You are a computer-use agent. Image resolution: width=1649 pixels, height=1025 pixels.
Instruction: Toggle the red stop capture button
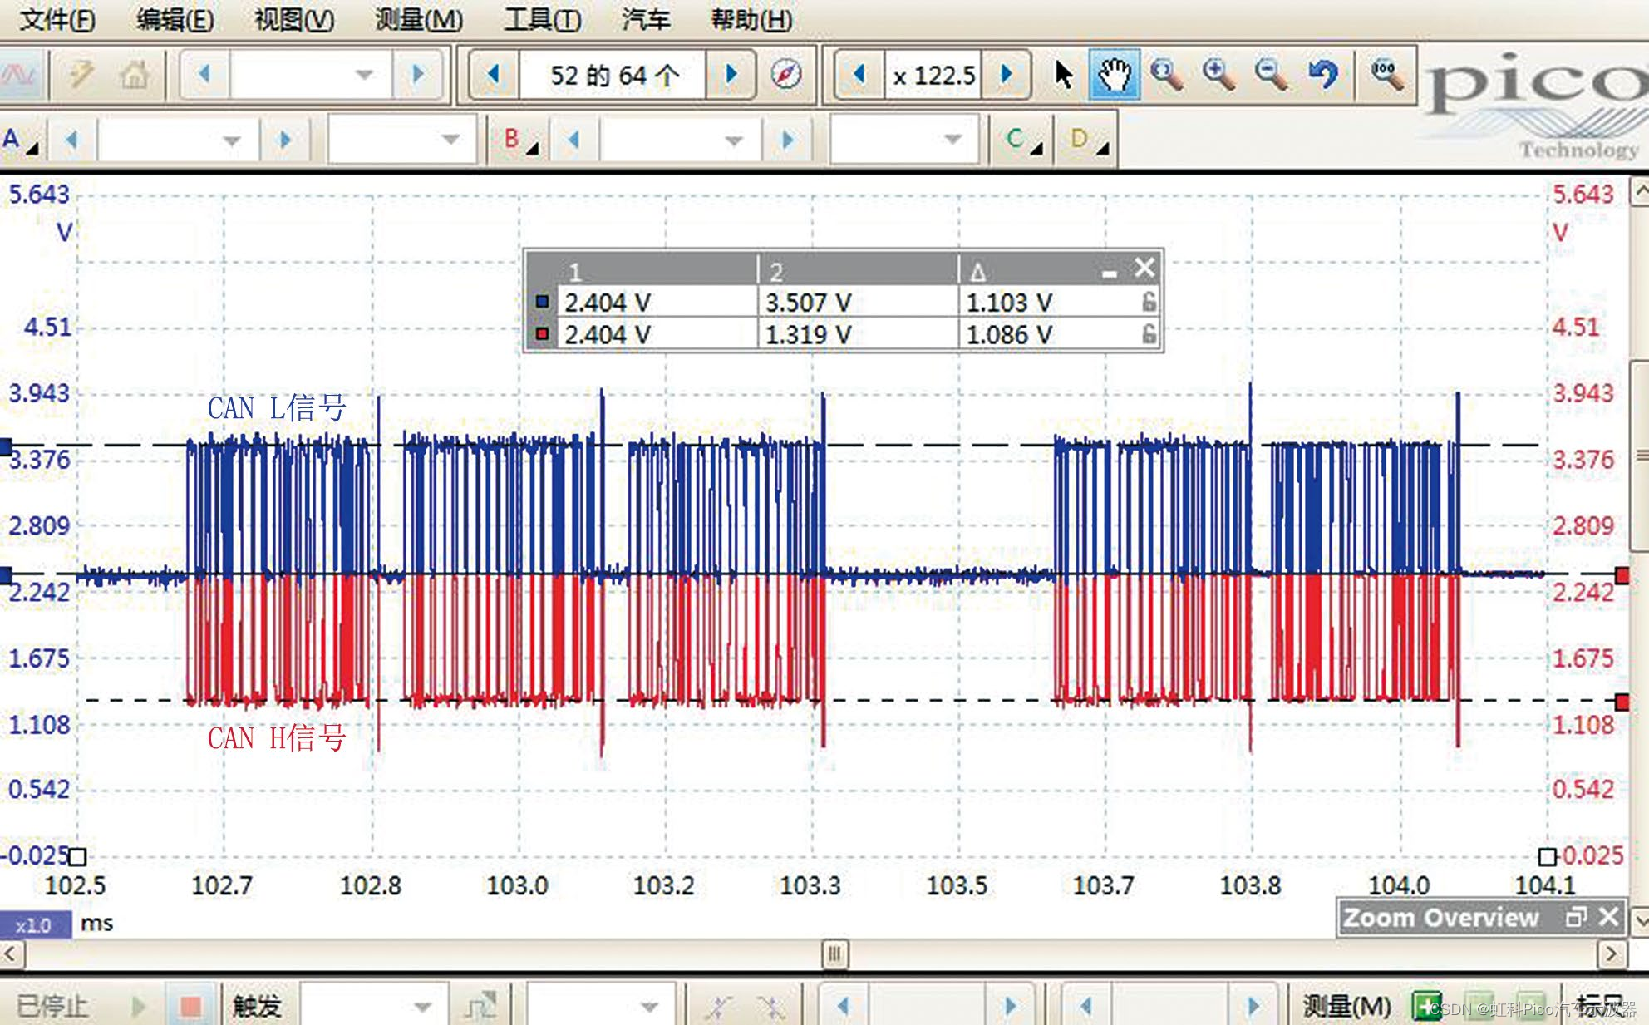(x=190, y=1007)
